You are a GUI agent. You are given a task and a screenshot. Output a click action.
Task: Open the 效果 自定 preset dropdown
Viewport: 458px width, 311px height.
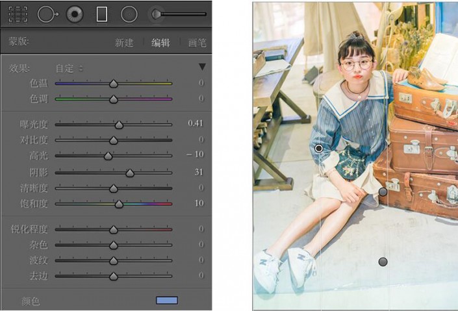pos(70,69)
